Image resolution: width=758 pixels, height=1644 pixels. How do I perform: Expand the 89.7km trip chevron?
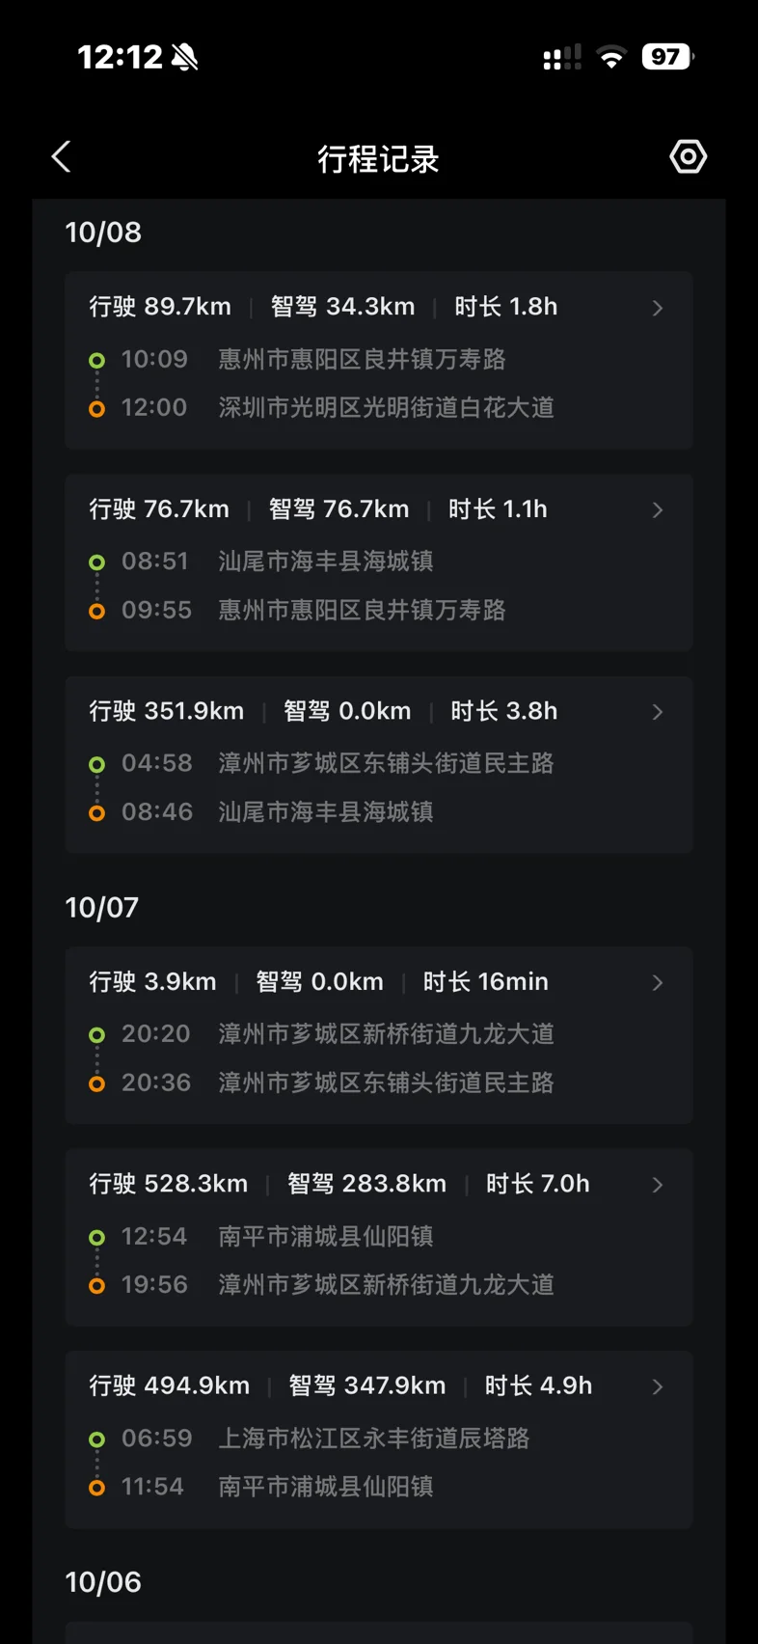tap(658, 308)
